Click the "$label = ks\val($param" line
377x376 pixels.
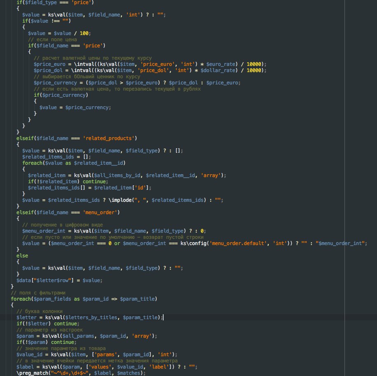(x=107, y=367)
